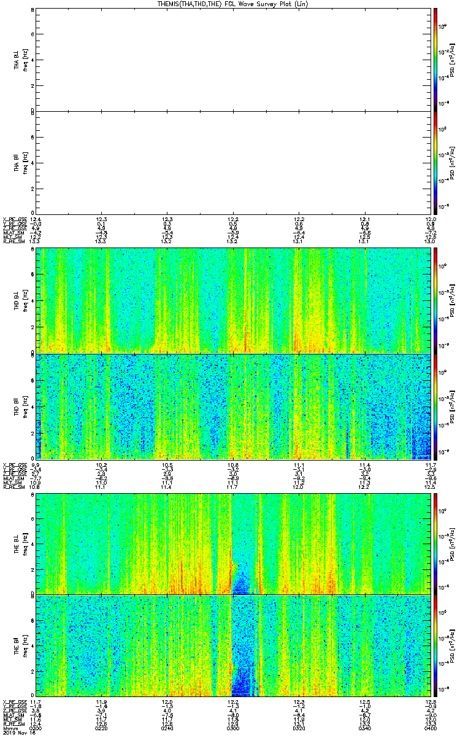The image size is (460, 737).
Task: Click the PSD color bar beside THA B-perpendicular panel
Action: tap(435, 59)
